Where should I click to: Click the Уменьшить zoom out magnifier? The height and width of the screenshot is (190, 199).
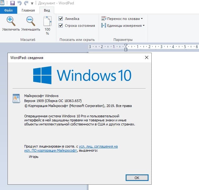point(31,24)
